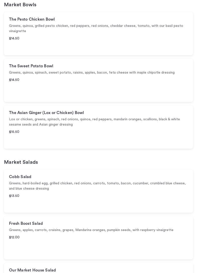The width and height of the screenshot is (197, 273).
Task: Click the $13.50 Cobb Salad price
Action: [x=14, y=196]
